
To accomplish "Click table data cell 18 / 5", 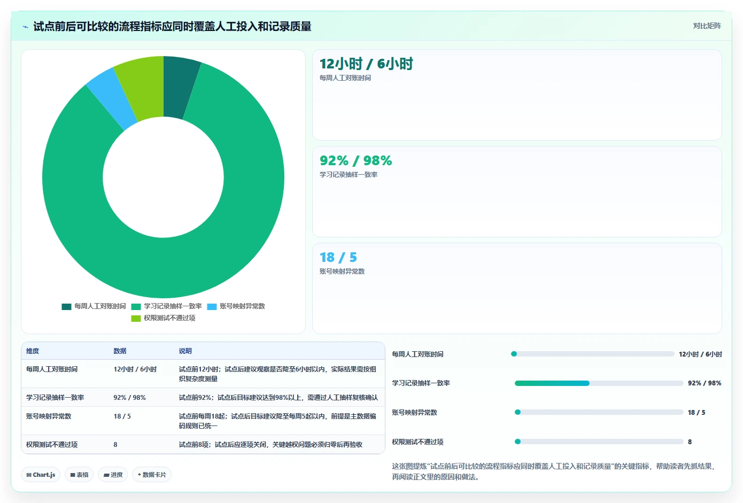I will pos(122,416).
